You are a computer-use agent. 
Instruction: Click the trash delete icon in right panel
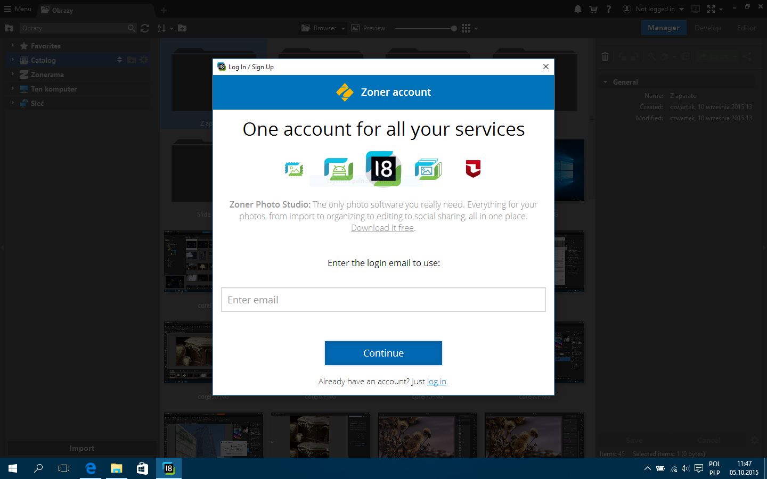tap(605, 56)
